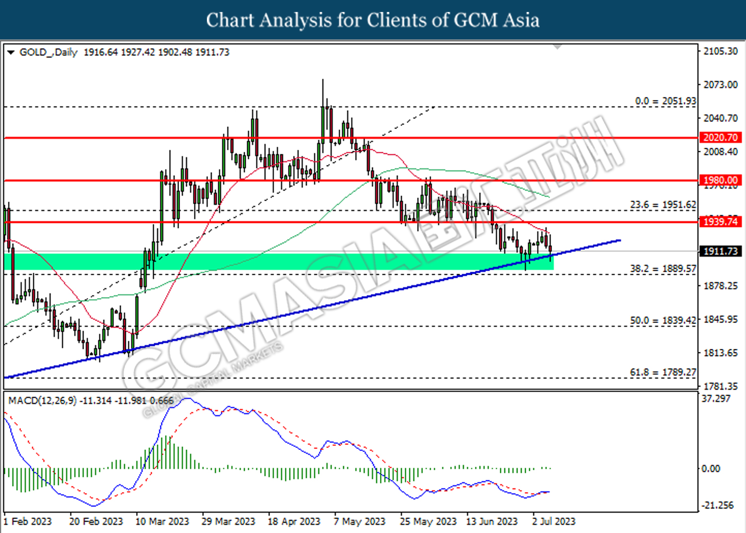Screen dimensions: 746x533
Task: Click the date label 13 Jun 2023
Action: (x=492, y=521)
